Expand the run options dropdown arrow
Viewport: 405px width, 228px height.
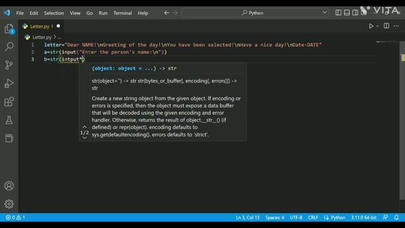coord(377,26)
